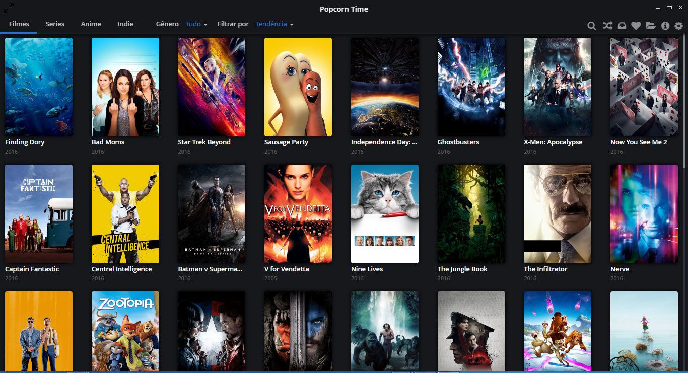The width and height of the screenshot is (688, 373).
Task: Click the Captain Fantastic title text
Action: pos(32,269)
